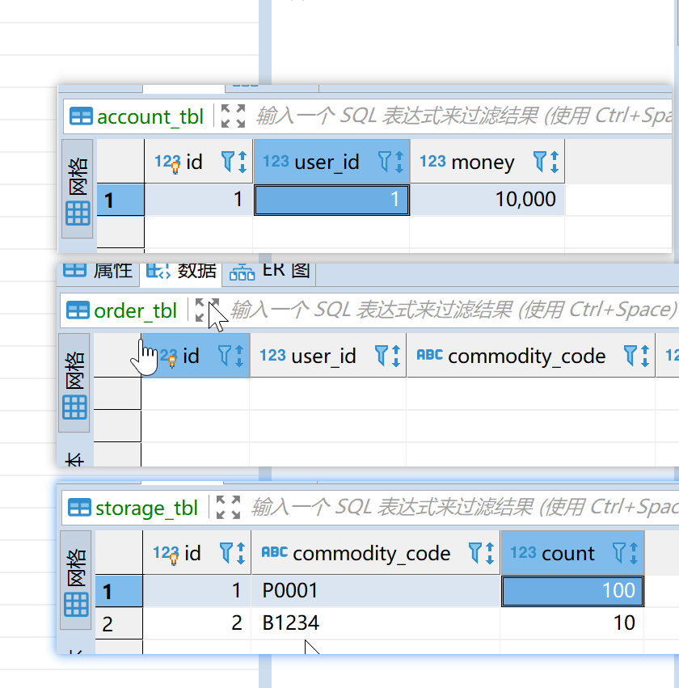Viewport: 679px width, 688px height.
Task: Select count cell 10 in B1234 row
Action: (572, 623)
